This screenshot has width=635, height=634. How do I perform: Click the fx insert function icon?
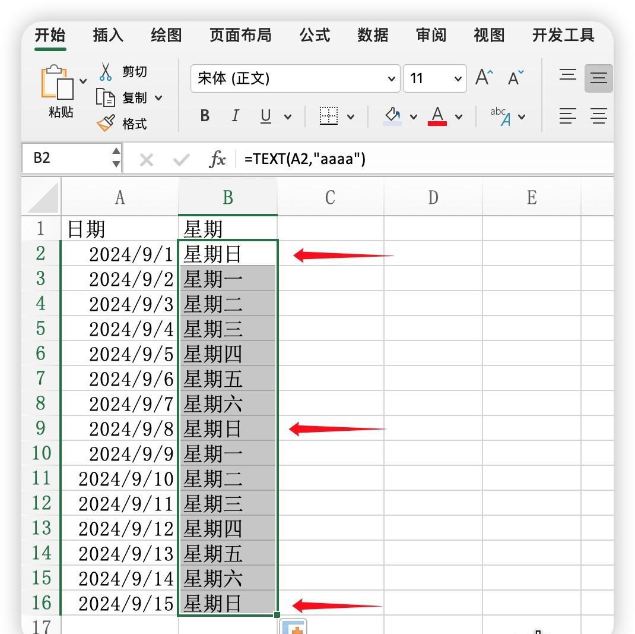pyautogui.click(x=217, y=159)
